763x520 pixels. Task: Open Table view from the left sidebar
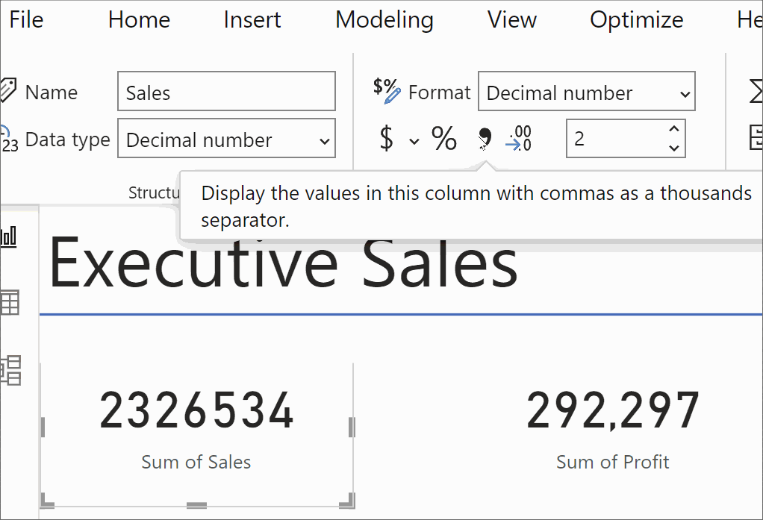point(10,304)
